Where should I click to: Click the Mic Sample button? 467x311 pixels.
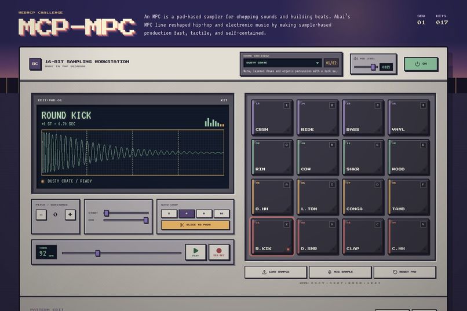coord(340,272)
